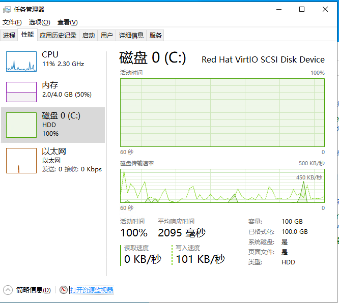Click the 磁盘传输速率 transfer rate graph
339x303 pixels.
[x=222, y=186]
